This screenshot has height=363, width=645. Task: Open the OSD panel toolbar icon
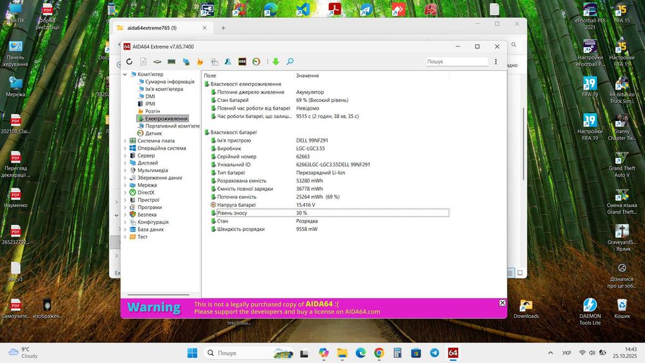tap(243, 62)
